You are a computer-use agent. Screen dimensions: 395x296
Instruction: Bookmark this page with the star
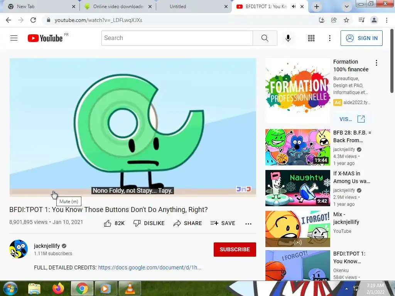[x=346, y=20]
